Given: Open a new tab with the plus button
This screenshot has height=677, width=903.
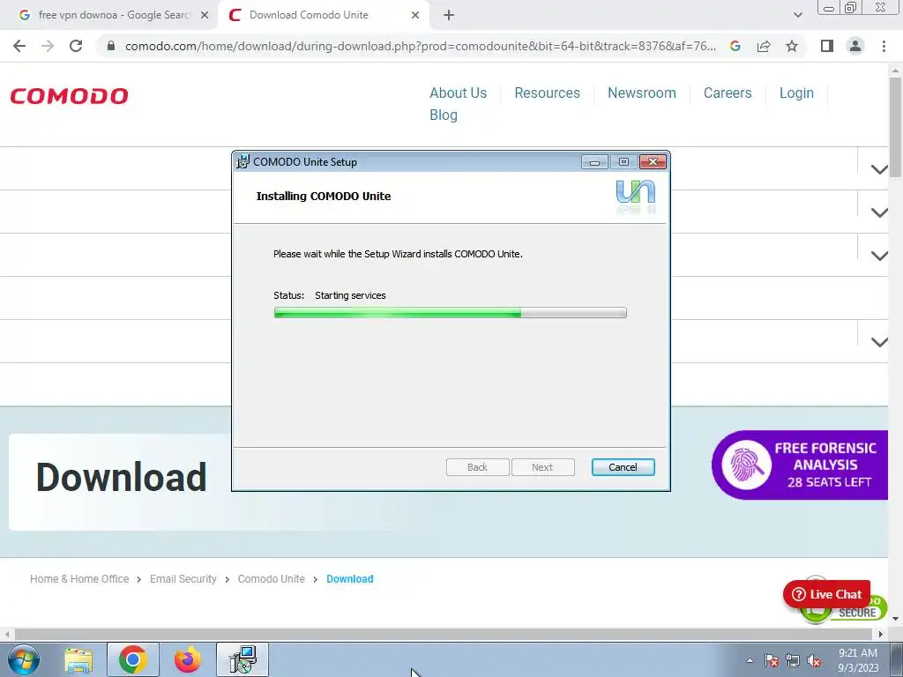Looking at the screenshot, I should (449, 15).
